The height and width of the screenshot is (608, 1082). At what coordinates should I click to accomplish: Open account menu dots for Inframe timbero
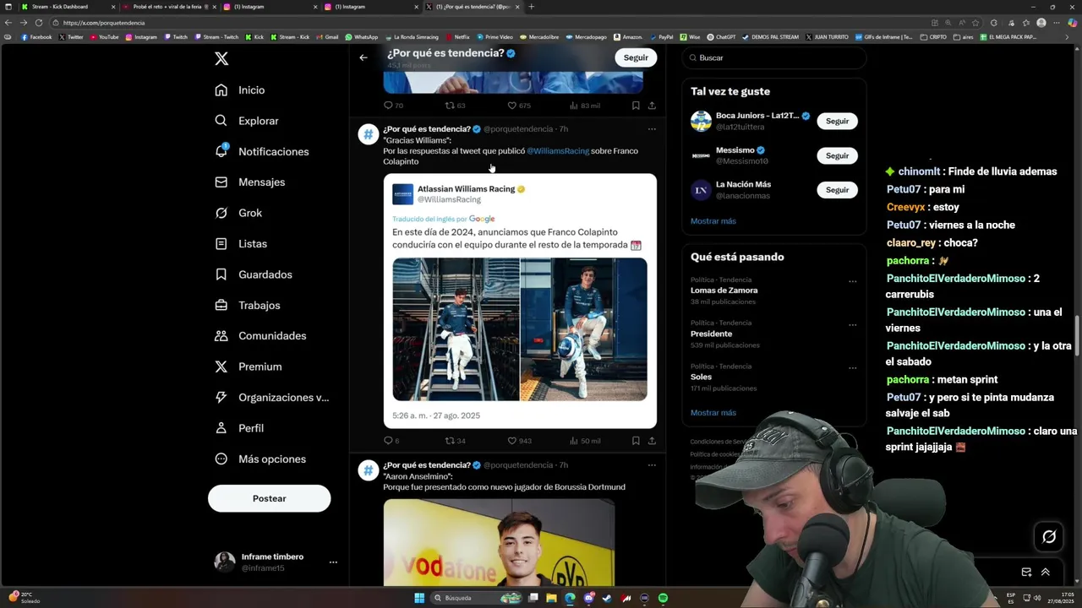[333, 562]
